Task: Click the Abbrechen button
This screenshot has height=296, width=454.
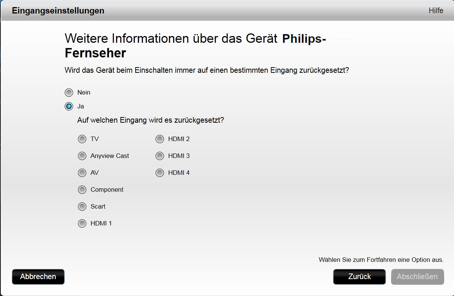Action: (x=38, y=276)
